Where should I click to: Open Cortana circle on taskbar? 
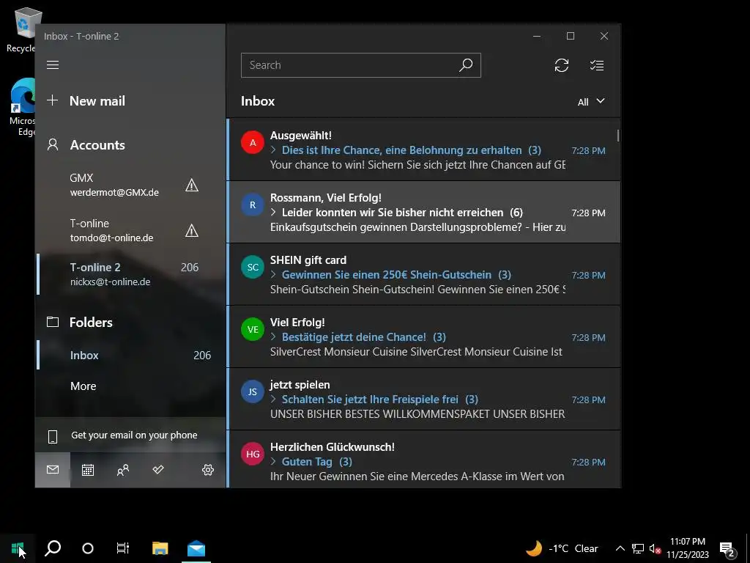pos(88,548)
